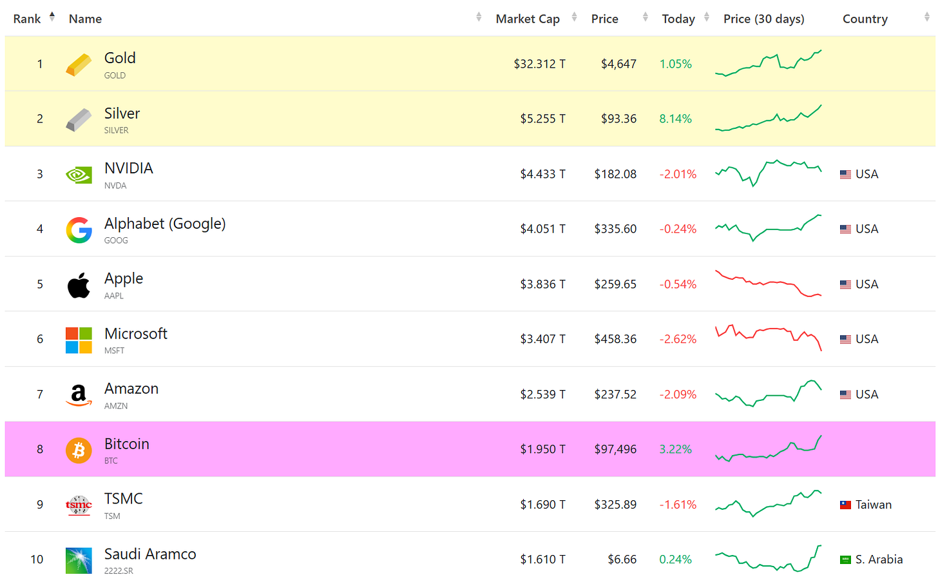Click the TSMC logo icon
Screen dimensions: 938x584
79,505
